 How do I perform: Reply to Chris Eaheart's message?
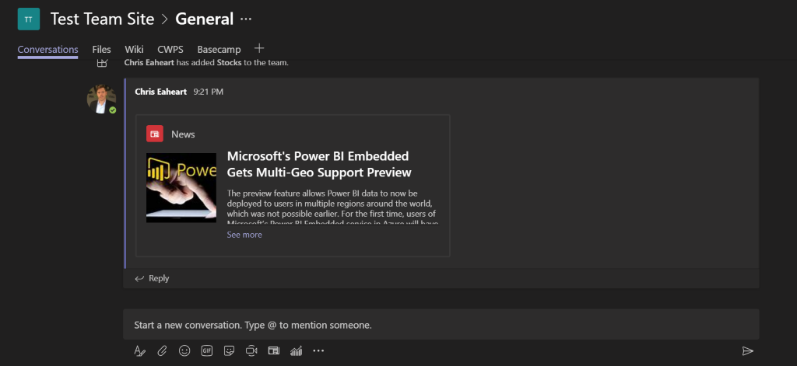[x=153, y=278]
